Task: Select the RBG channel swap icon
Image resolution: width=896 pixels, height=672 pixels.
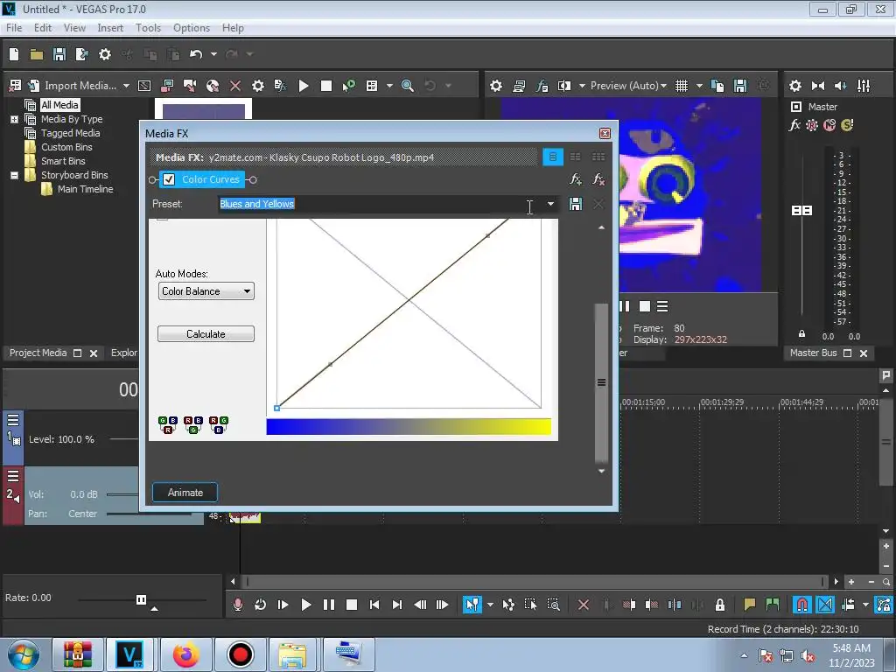Action: [193, 424]
